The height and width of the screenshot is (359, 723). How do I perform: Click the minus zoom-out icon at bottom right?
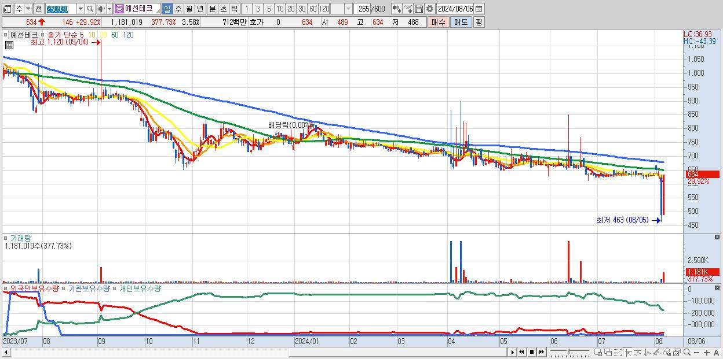(696, 353)
